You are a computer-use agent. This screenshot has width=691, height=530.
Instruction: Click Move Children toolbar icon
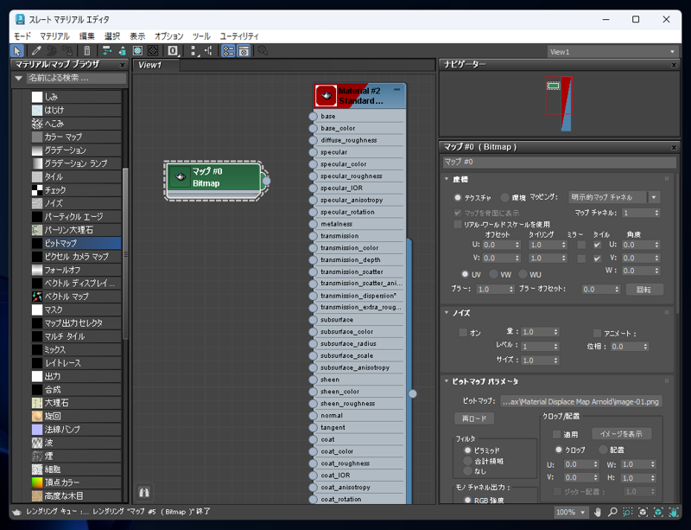point(106,51)
